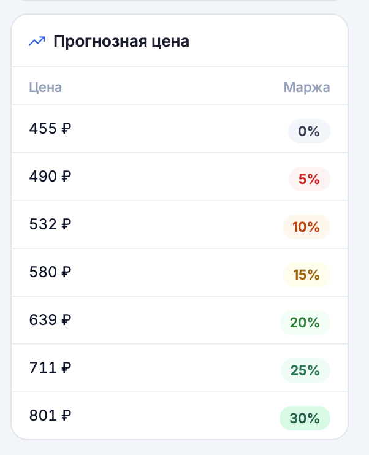Click the green 20% margin badge
Viewport: 369px width, 455px height.
tap(305, 323)
